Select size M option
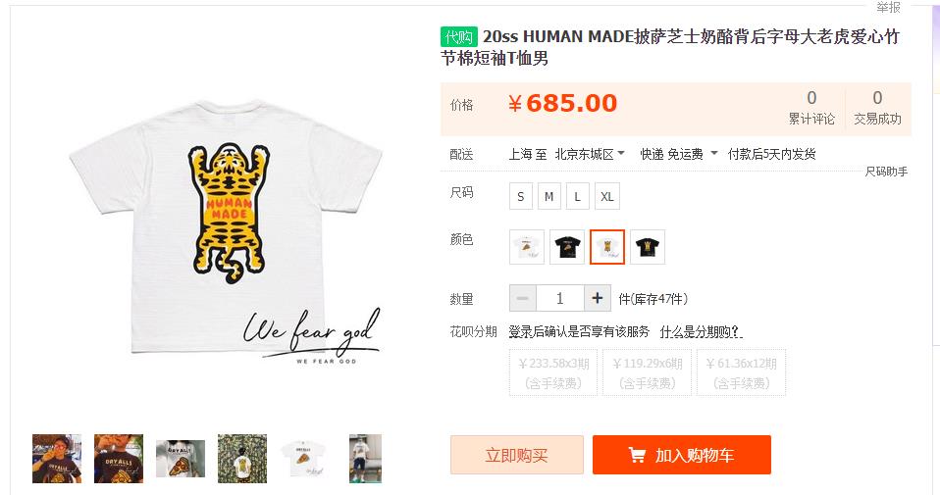The width and height of the screenshot is (940, 495). pyautogui.click(x=549, y=196)
